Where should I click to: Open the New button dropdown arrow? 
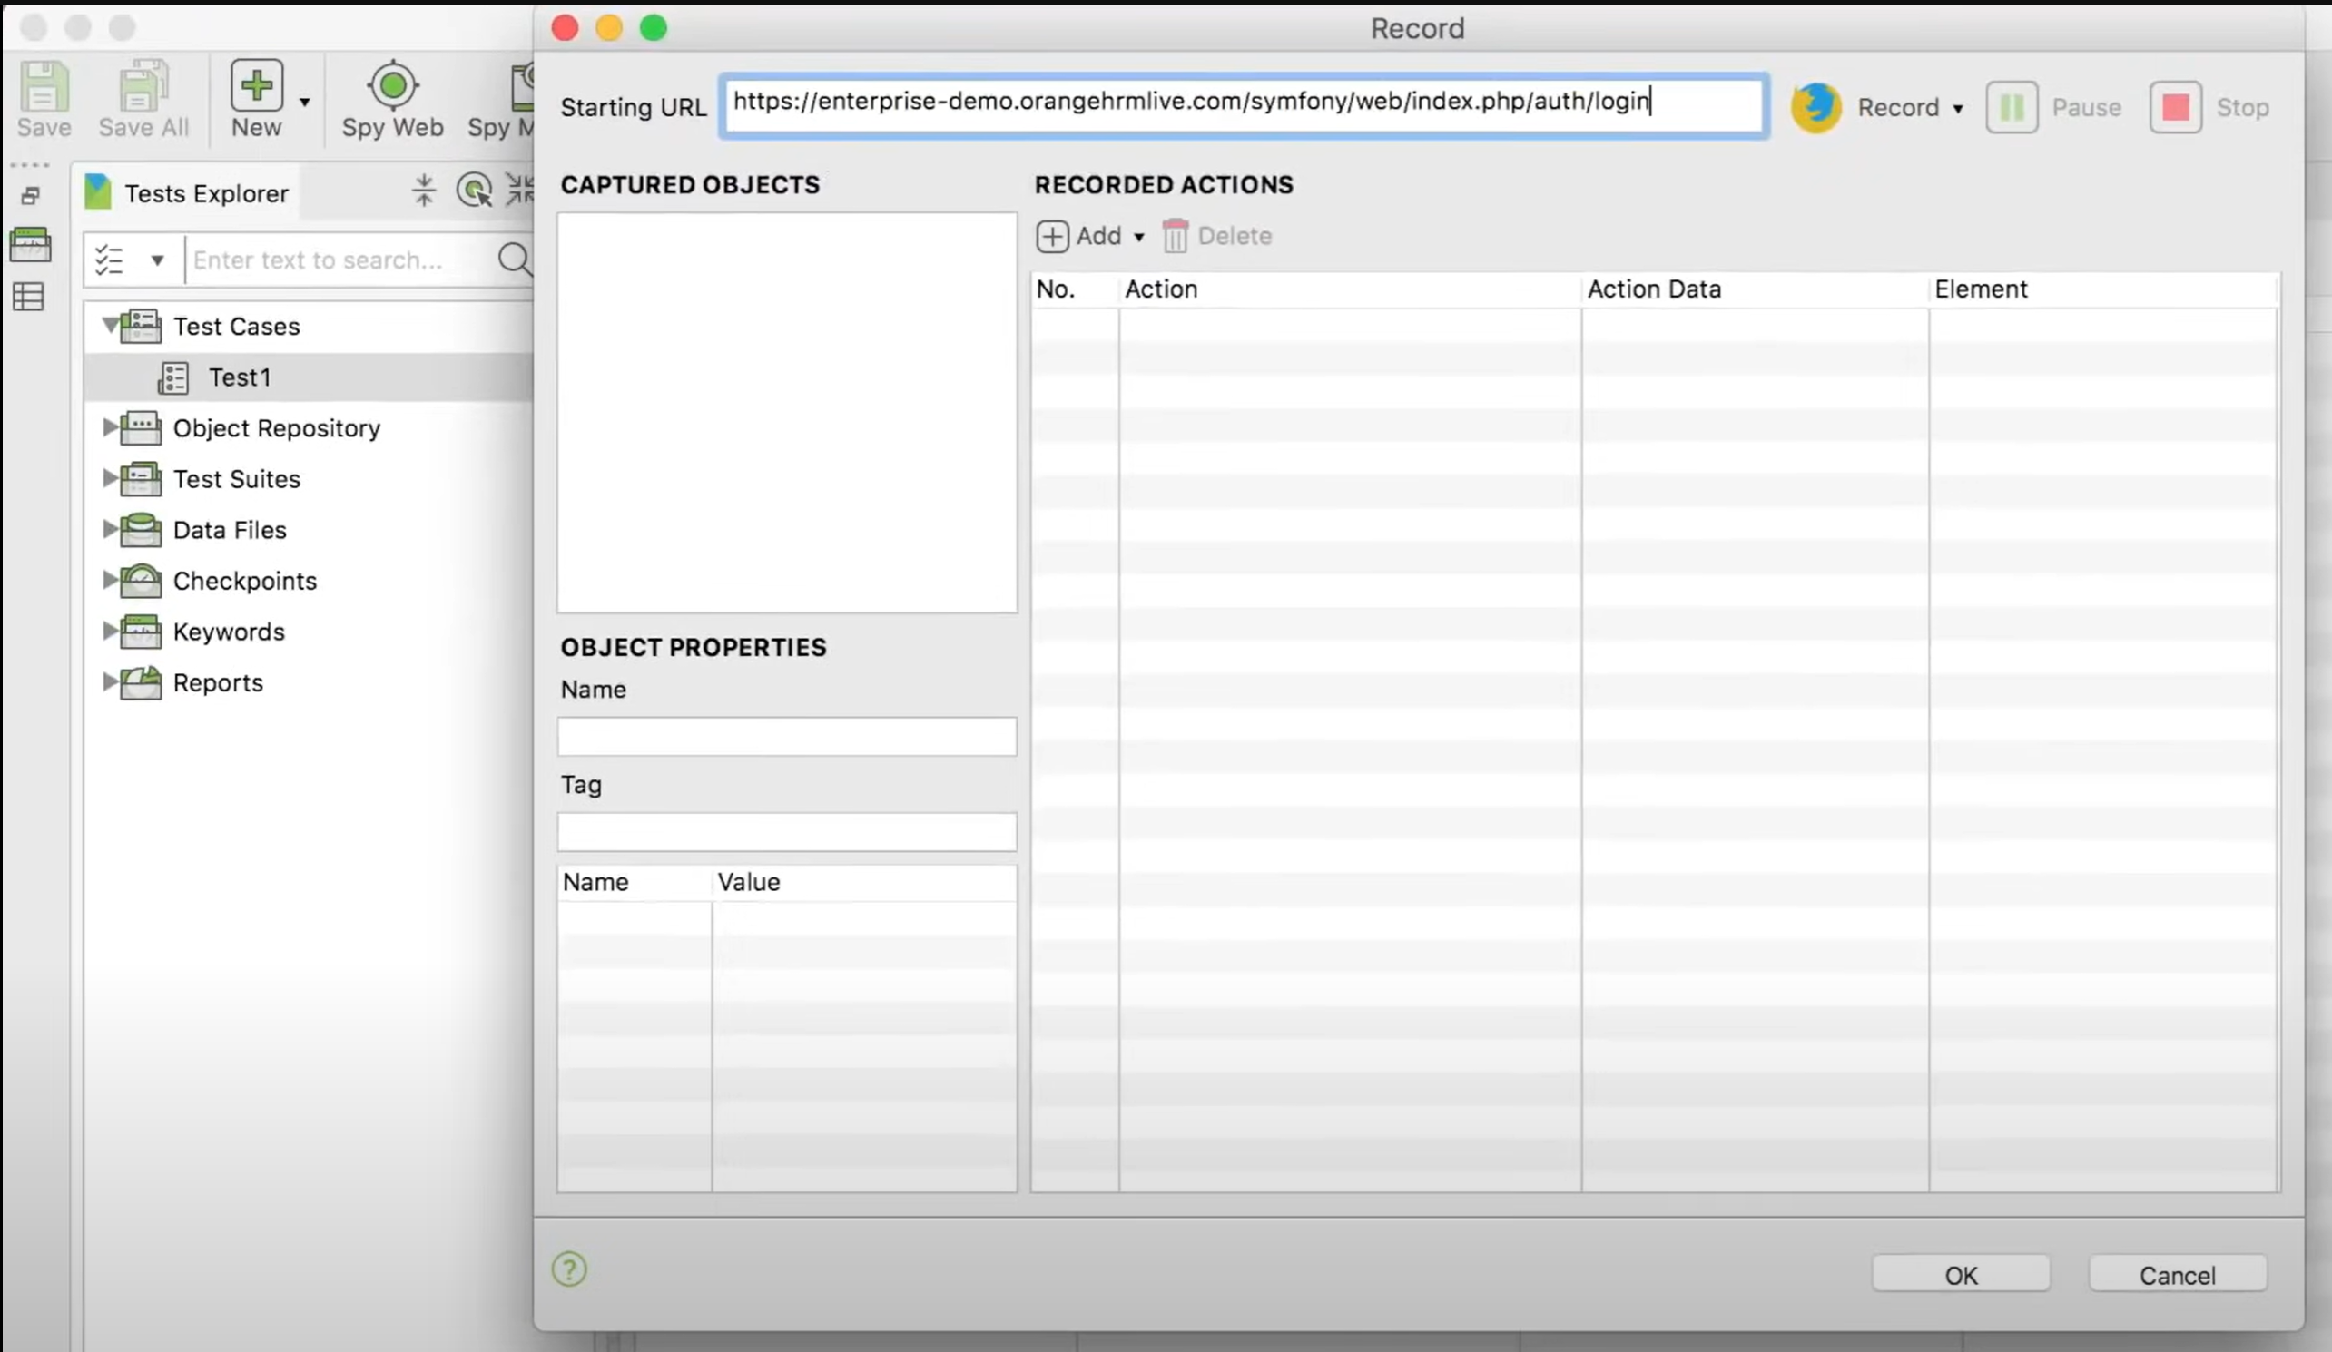[304, 102]
